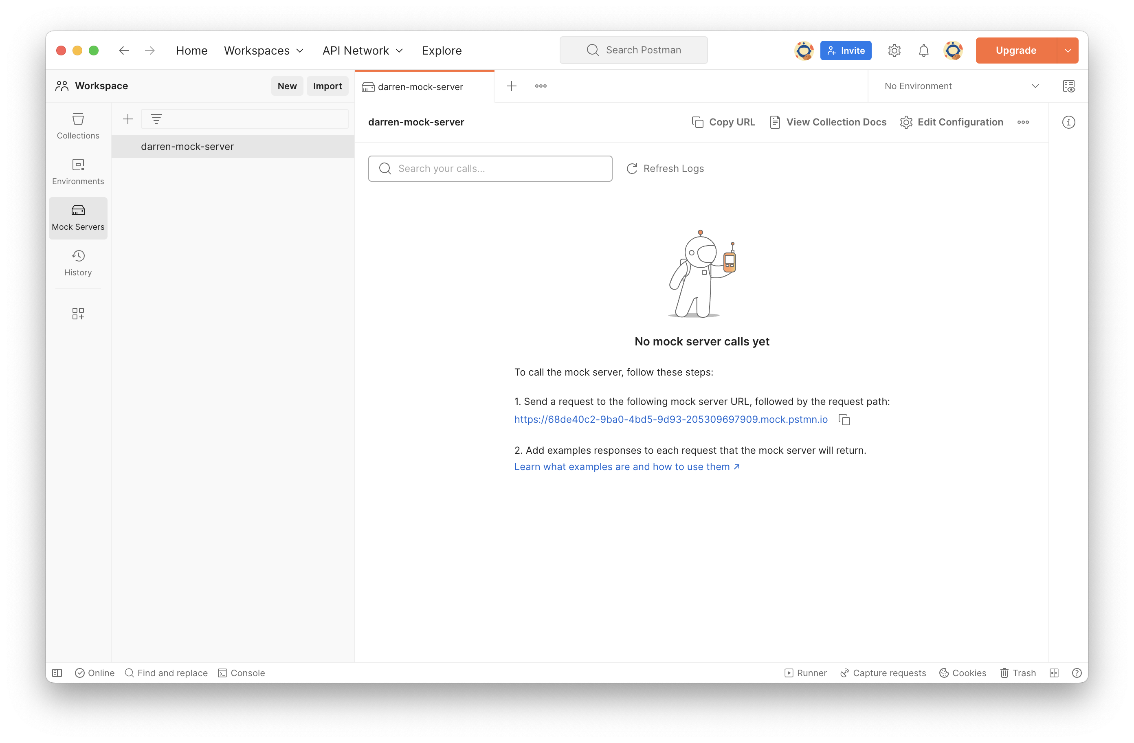Toggle two-pane view in status bar
The image size is (1134, 743).
(x=1054, y=673)
